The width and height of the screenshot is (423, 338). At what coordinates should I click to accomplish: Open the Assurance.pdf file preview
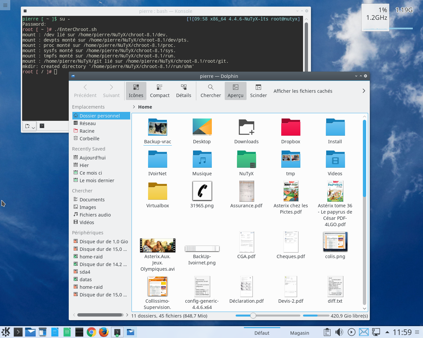click(246, 191)
